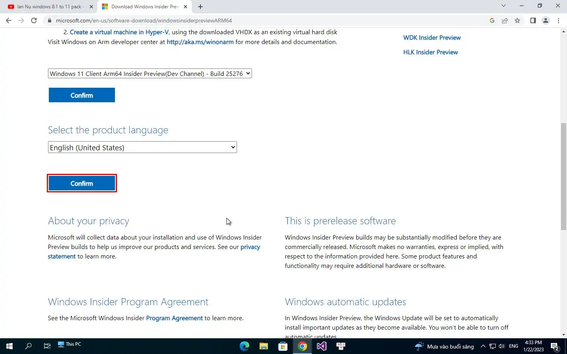
Task: Reload the page with refresh icon
Action: coord(34,20)
